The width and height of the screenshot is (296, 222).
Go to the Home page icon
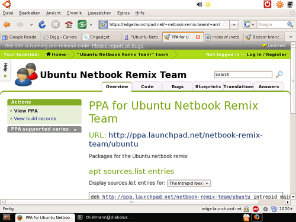point(69,25)
